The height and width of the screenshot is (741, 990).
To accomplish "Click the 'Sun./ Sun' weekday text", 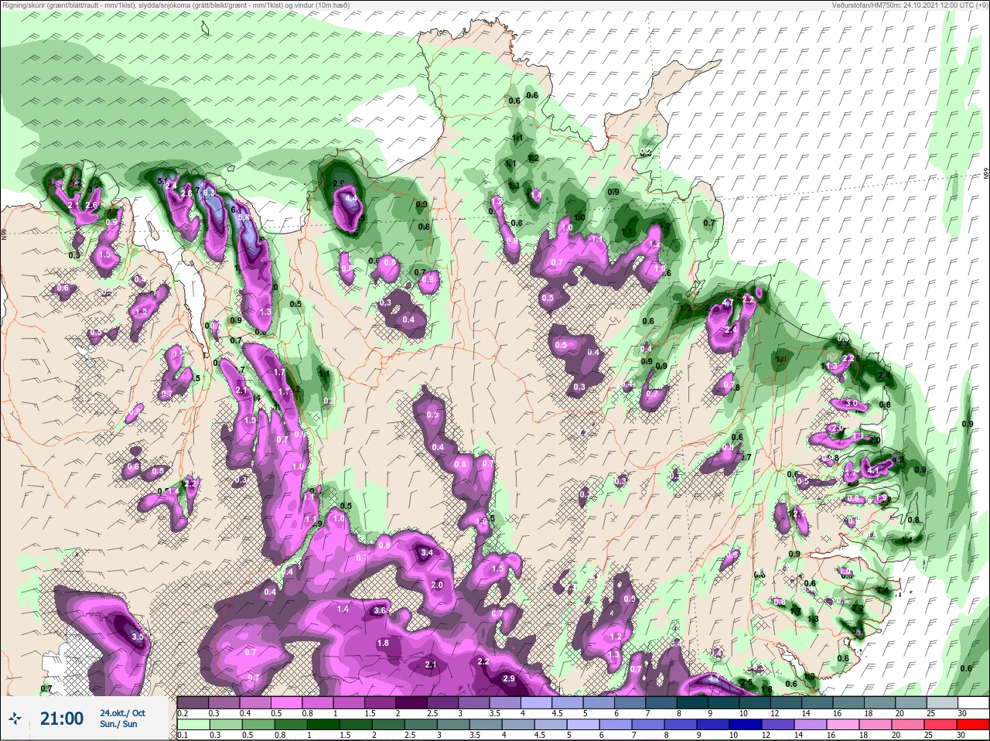I will click(x=118, y=724).
